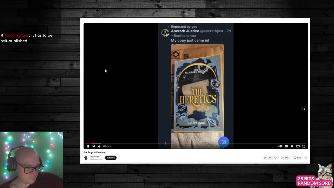This screenshot has width=334, height=188.
Task: Click the 'Reposted by you' label
Action: point(184,27)
